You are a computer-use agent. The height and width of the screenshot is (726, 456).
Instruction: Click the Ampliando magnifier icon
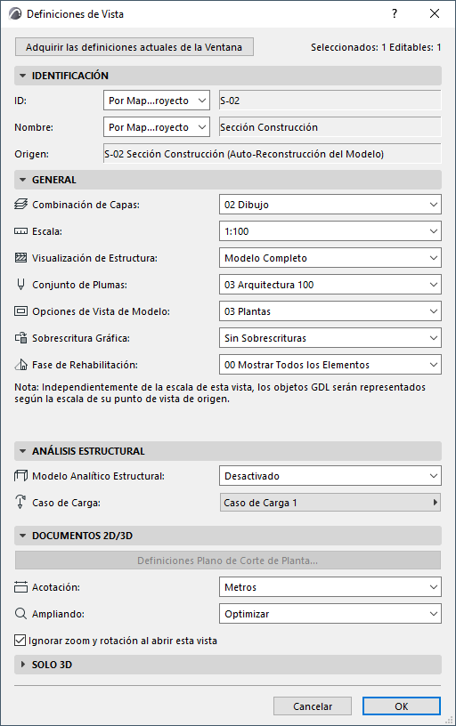20,614
